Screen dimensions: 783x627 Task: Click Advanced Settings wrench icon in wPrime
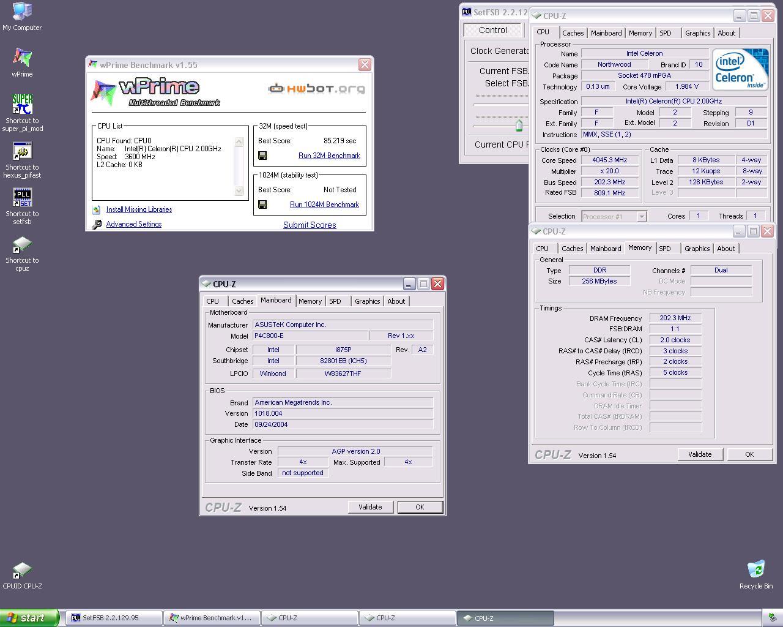click(97, 224)
